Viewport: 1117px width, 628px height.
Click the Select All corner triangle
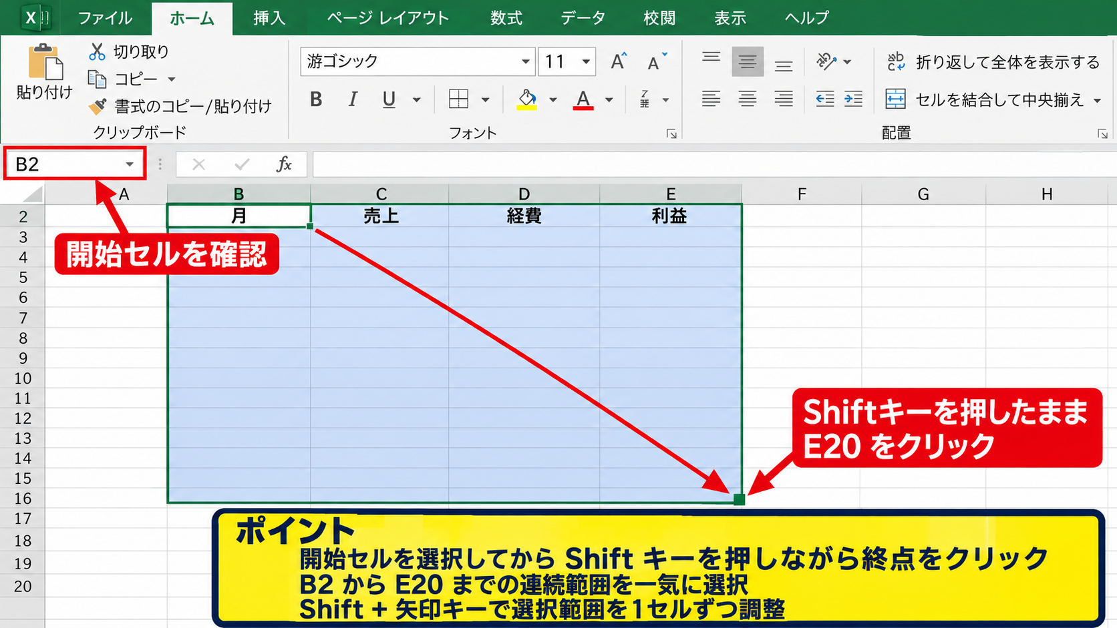click(32, 194)
